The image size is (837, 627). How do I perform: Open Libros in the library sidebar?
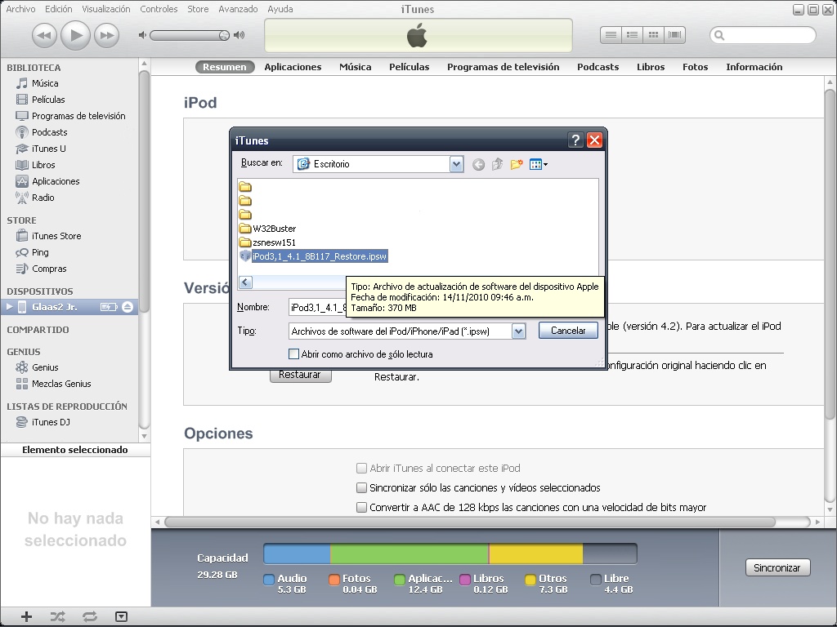[43, 165]
